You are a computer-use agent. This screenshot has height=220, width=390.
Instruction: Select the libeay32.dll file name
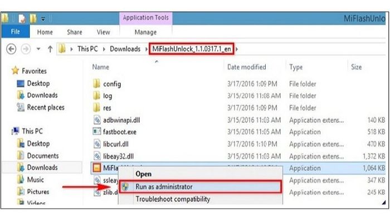point(118,156)
